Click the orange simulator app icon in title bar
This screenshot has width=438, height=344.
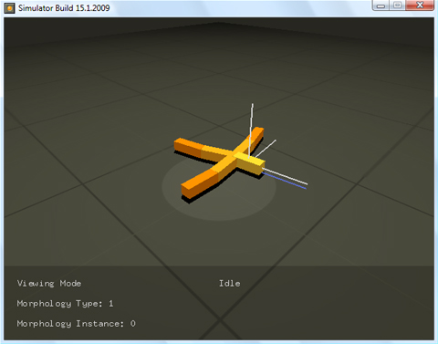click(x=9, y=8)
